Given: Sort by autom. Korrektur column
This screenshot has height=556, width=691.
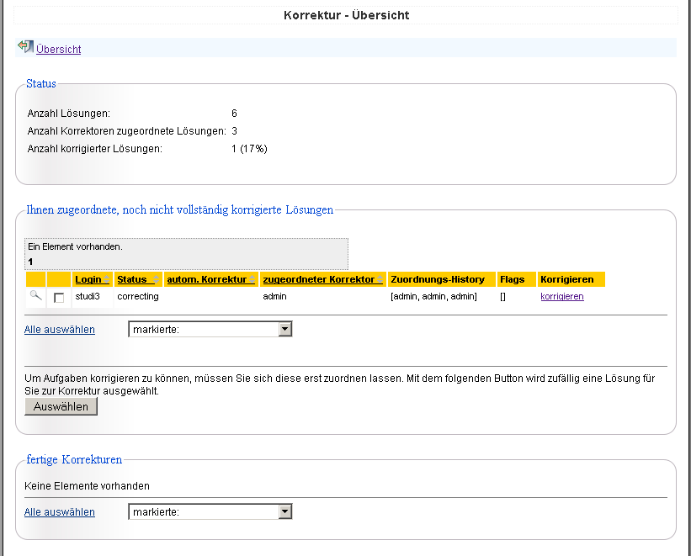Looking at the screenshot, I should coord(207,279).
